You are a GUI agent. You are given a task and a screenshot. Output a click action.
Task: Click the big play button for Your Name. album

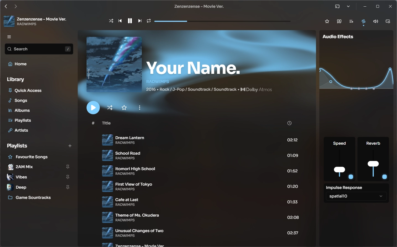[93, 108]
